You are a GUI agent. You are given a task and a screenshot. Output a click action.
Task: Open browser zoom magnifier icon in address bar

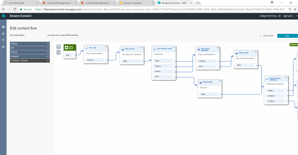pyautogui.click(x=290, y=9)
